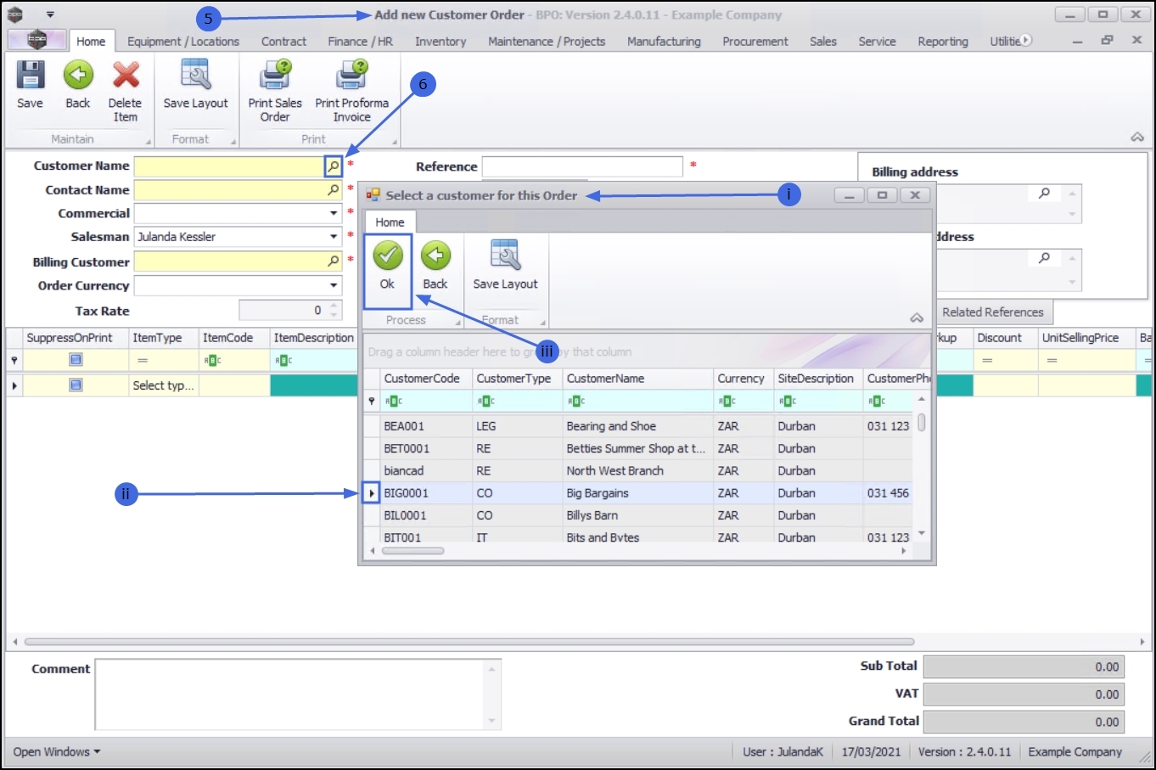Click the Billing address search magnifier
This screenshot has height=770, width=1156.
click(1044, 194)
